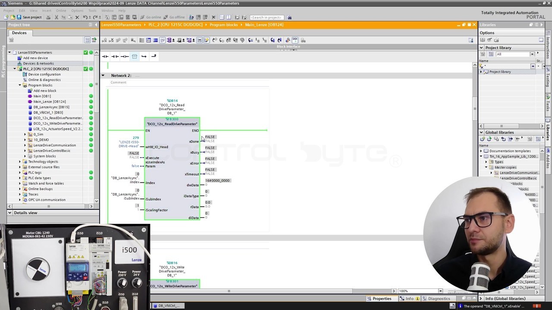Open the Testing side tab

(548, 77)
